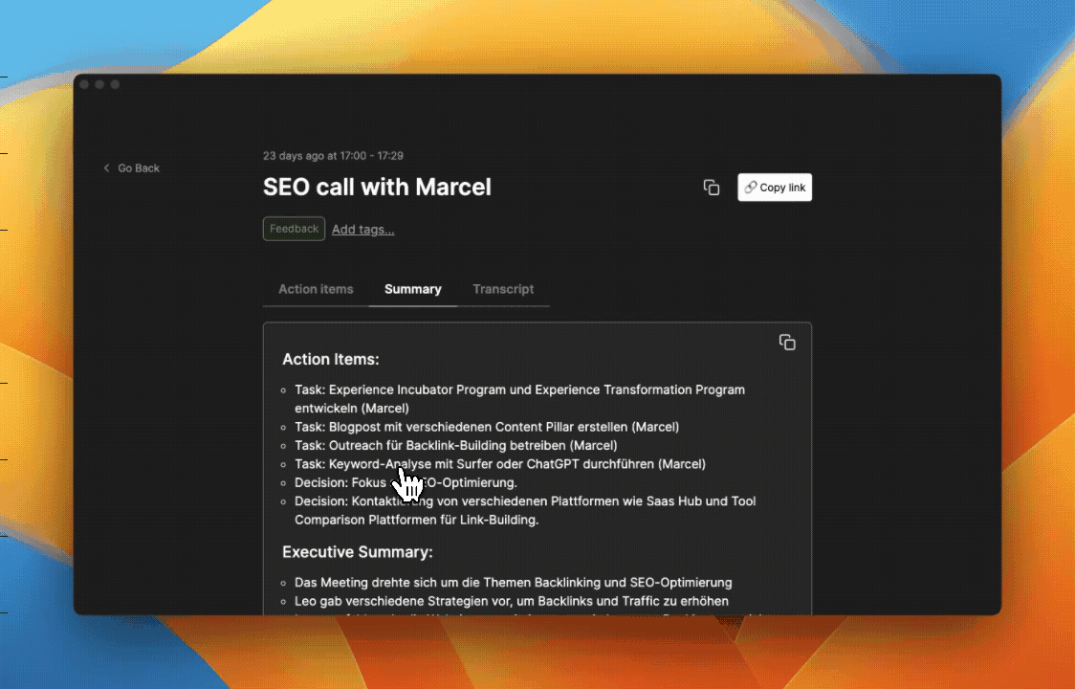Click the Blogpost mit verschiedenen Content Pillar task
Image resolution: width=1075 pixels, height=689 pixels.
(487, 427)
